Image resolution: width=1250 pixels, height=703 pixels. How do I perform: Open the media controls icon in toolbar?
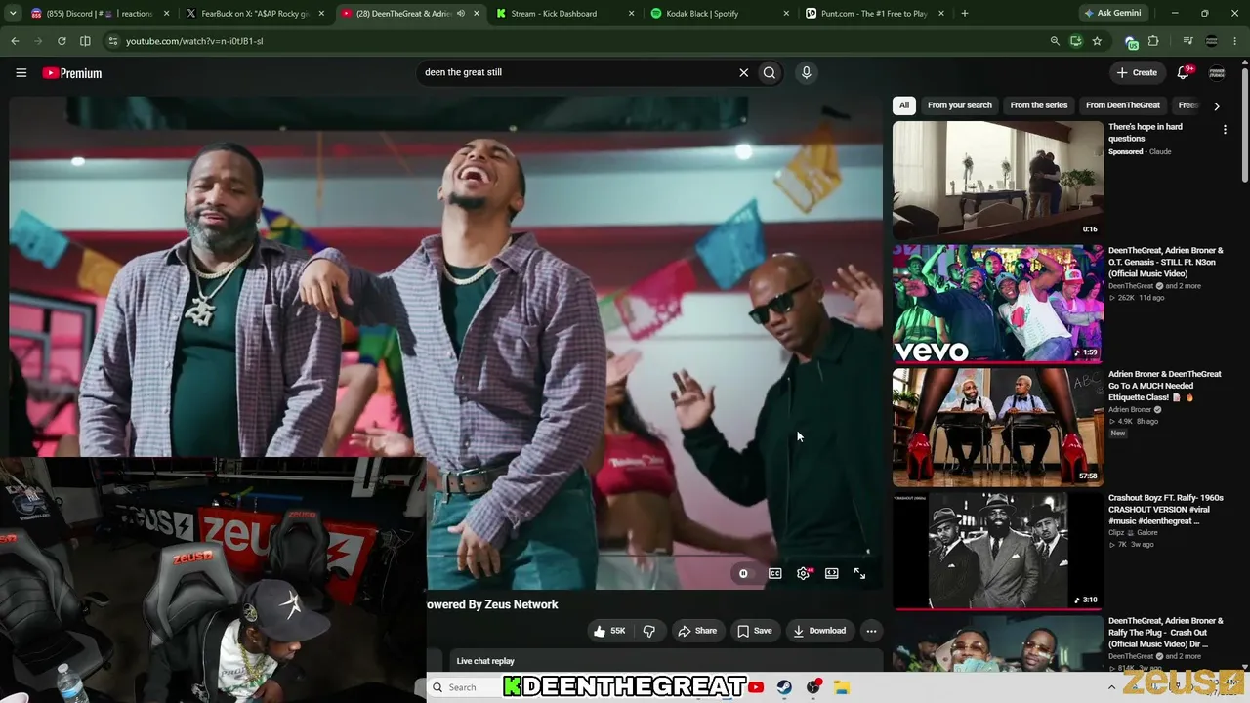(1187, 41)
